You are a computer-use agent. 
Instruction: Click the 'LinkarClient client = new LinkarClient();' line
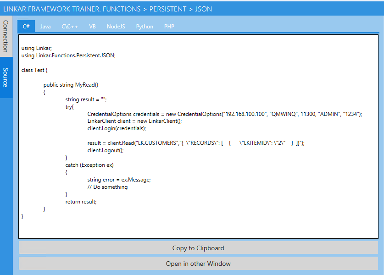134,121
